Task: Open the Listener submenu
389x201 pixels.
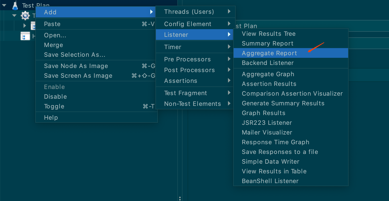Action: tap(194, 35)
